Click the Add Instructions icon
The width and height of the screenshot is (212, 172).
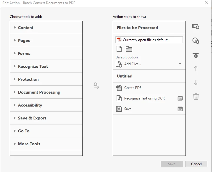pyautogui.click(x=196, y=41)
